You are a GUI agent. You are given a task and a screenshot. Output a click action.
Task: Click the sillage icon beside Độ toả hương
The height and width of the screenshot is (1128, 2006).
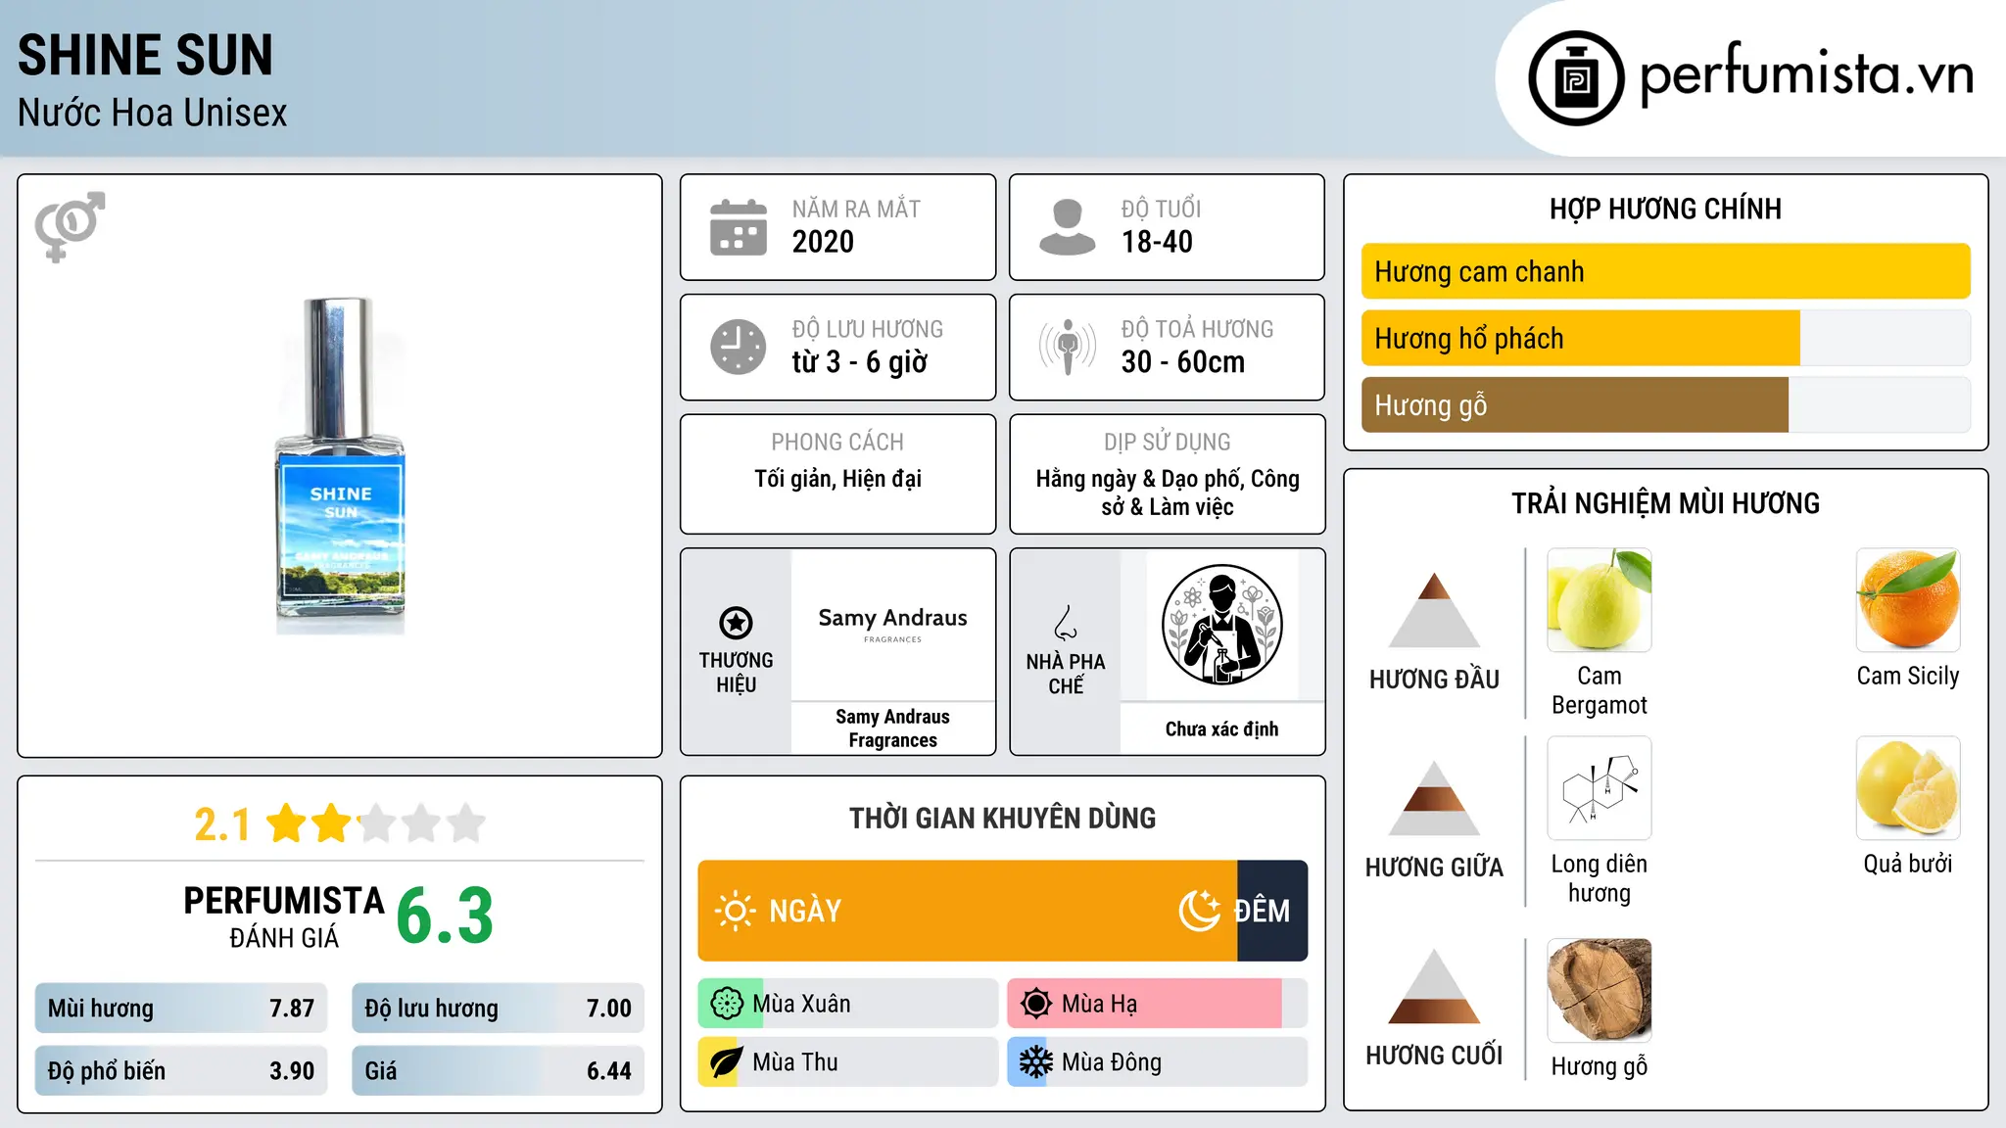click(1067, 347)
